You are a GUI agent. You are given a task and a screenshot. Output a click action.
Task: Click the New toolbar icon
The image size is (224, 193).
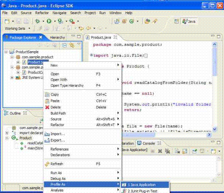[x=7, y=21]
